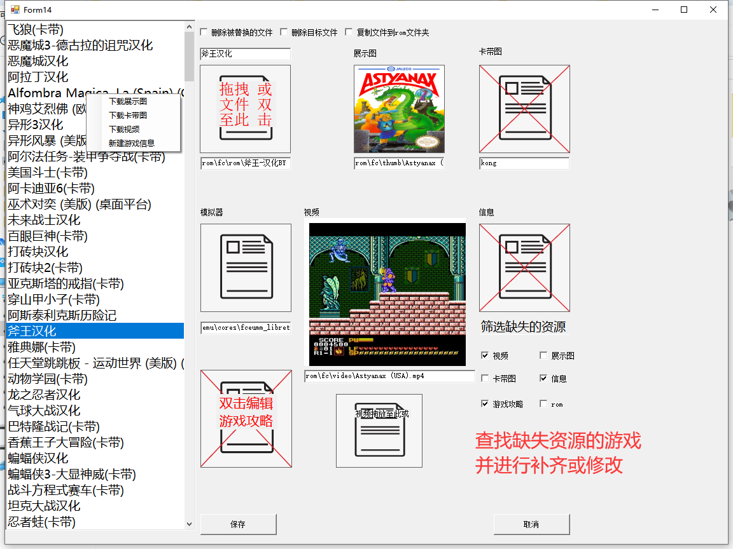733x549 pixels.
Task: Enable the rom filter checkbox
Action: (x=543, y=404)
